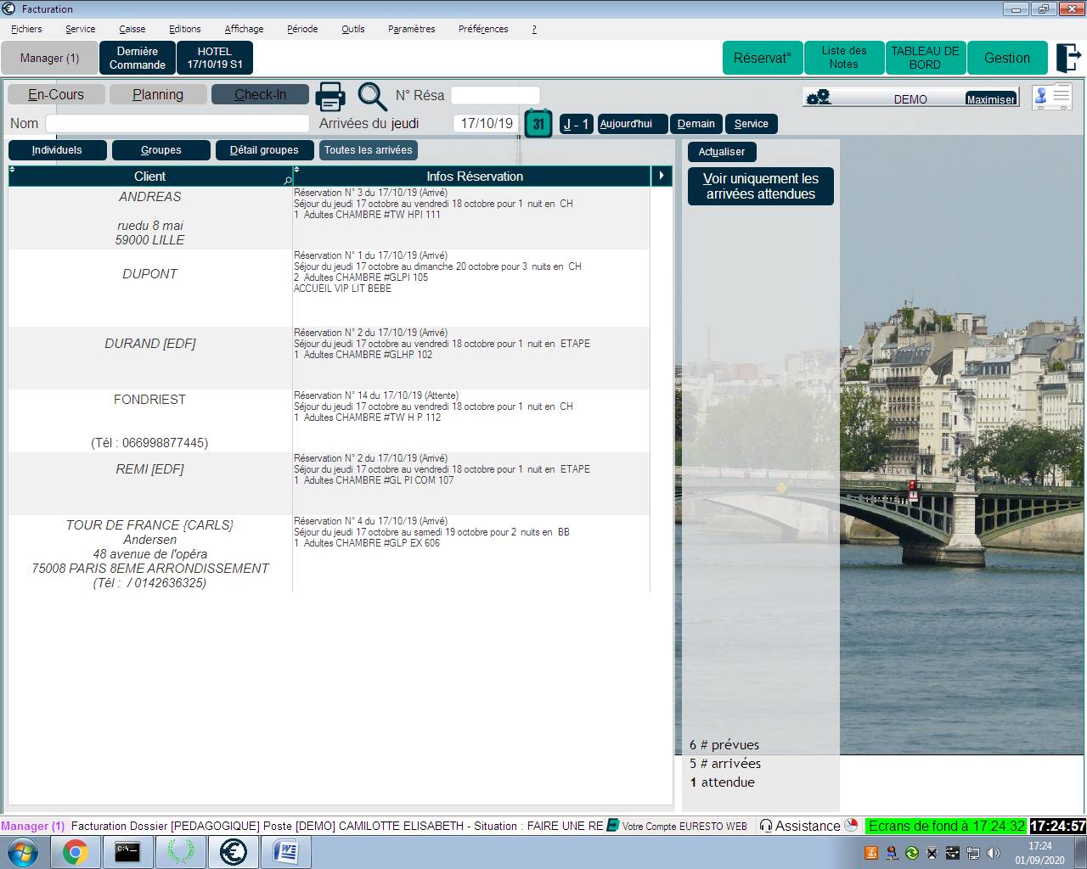Click the magnifying glass search icon
Viewport: 1087px width, 869px height.
pos(371,96)
